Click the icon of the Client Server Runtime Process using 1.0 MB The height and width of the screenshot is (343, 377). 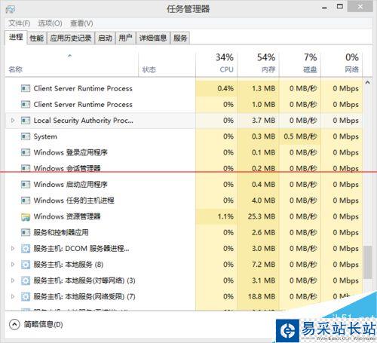[x=26, y=104]
